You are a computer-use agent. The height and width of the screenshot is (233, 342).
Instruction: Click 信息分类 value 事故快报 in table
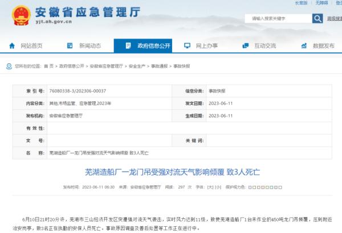[217, 91]
